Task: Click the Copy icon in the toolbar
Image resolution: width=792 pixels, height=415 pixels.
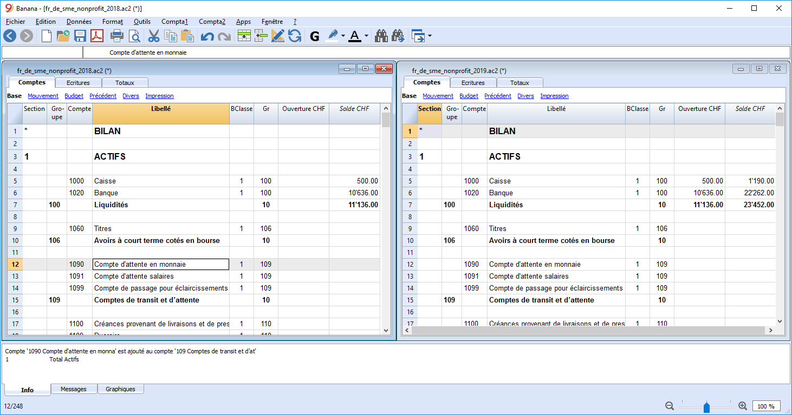Action: (171, 36)
